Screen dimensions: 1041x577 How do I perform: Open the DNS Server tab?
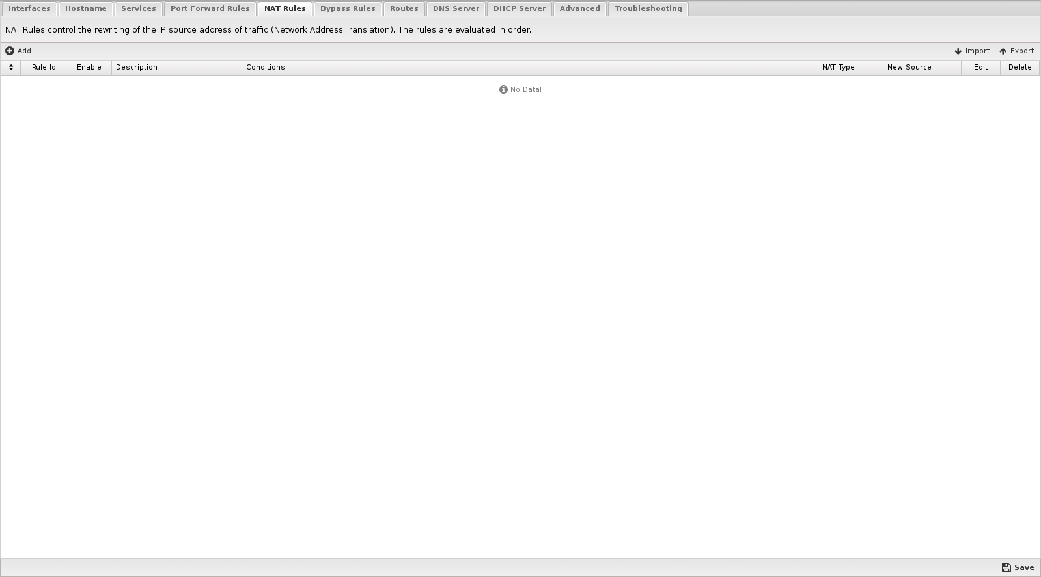coord(456,8)
